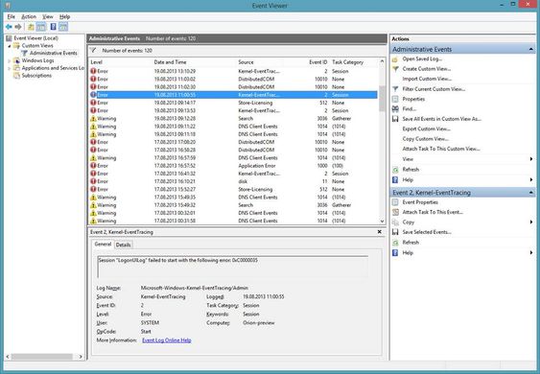Click Help icon in Administrative Events actions
This screenshot has width=540, height=374.
tap(395, 179)
